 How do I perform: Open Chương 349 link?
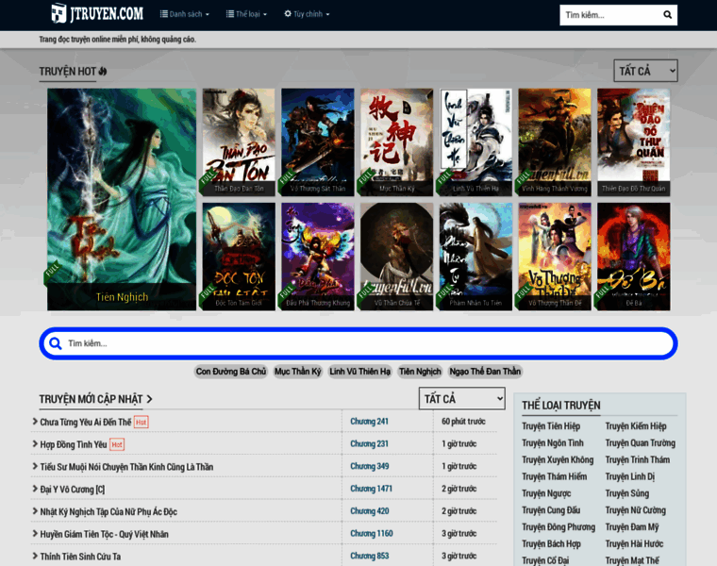click(370, 466)
